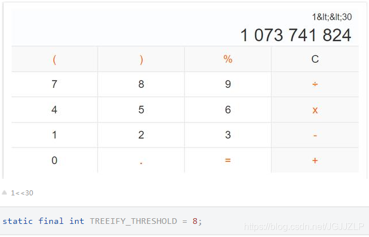Click the value 8 in code
Screen dimensions: 369x237
[x=195, y=221]
